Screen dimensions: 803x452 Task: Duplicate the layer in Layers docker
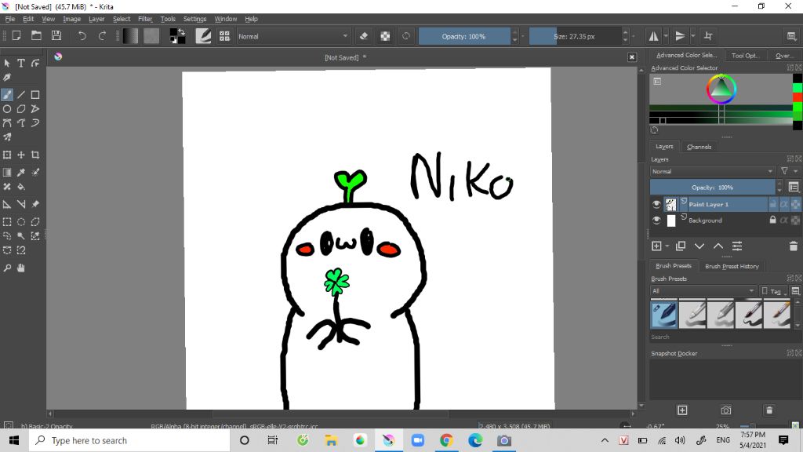click(x=681, y=246)
